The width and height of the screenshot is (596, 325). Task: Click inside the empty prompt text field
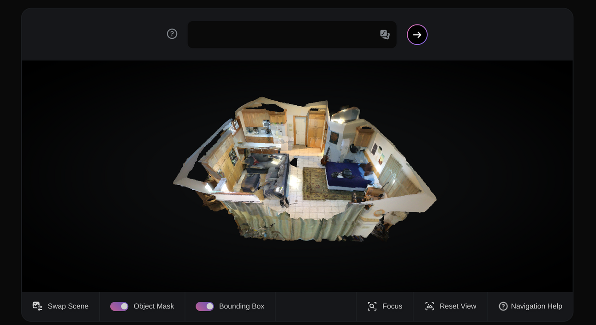coord(281,35)
